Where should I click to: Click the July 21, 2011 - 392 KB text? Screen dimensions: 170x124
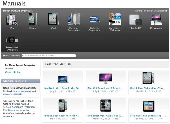105,91
